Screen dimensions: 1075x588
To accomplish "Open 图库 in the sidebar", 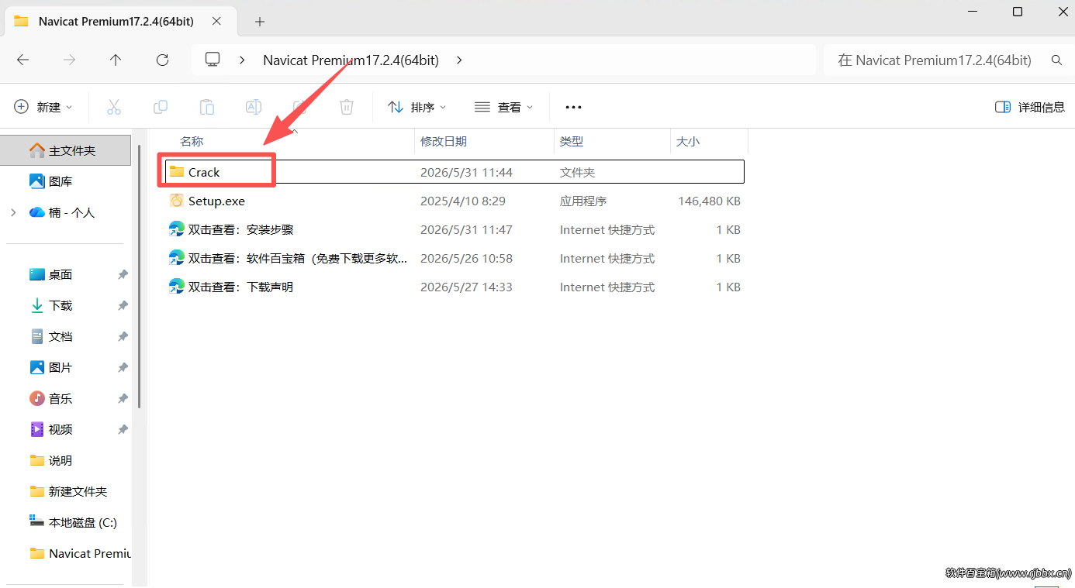I will point(65,181).
